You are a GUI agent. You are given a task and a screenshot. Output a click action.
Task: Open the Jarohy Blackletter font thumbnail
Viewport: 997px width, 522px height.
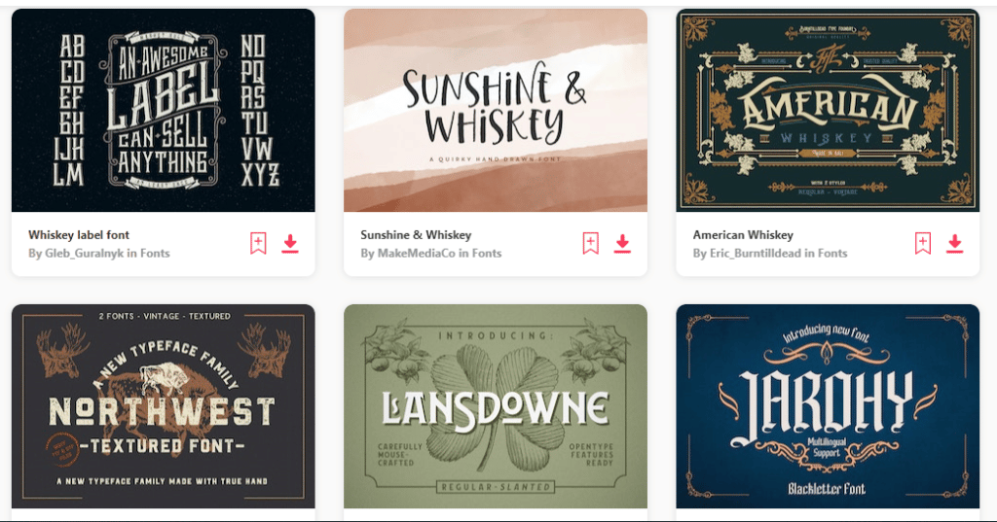point(828,406)
